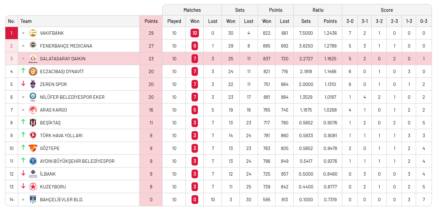Click the Matches group header

point(192,10)
